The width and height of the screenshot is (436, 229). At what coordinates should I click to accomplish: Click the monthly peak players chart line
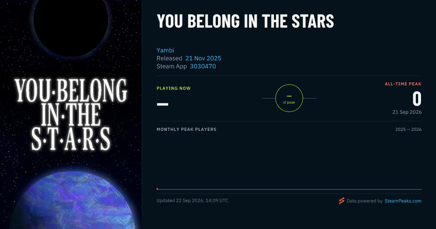289,189
